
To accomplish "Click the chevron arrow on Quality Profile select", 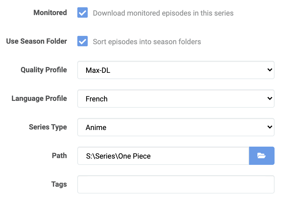I will tap(270, 70).
